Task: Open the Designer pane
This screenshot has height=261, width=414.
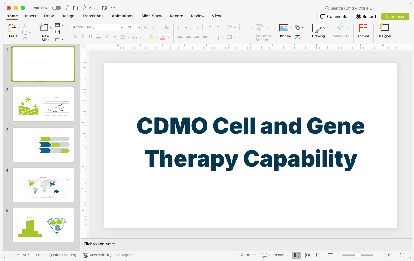Action: pos(384,31)
